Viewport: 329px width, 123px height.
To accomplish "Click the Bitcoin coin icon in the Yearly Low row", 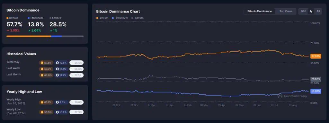I will click(42, 112).
